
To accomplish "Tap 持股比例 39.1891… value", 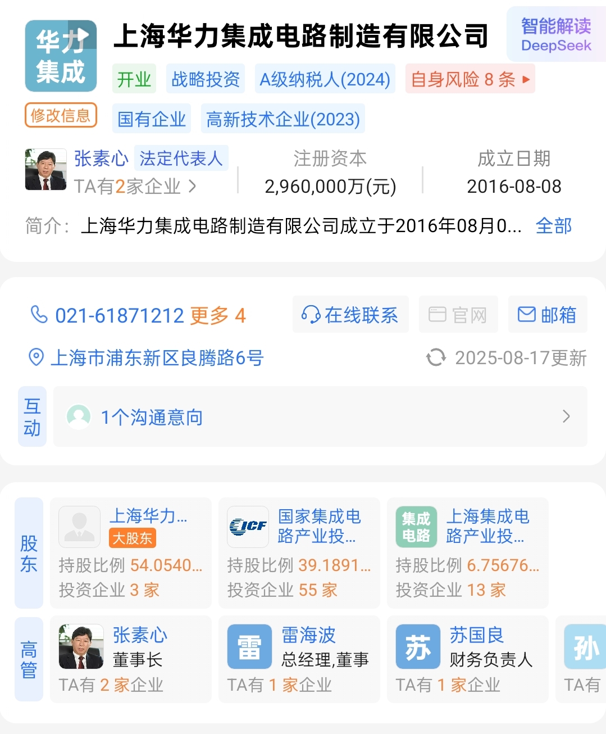I will [335, 565].
